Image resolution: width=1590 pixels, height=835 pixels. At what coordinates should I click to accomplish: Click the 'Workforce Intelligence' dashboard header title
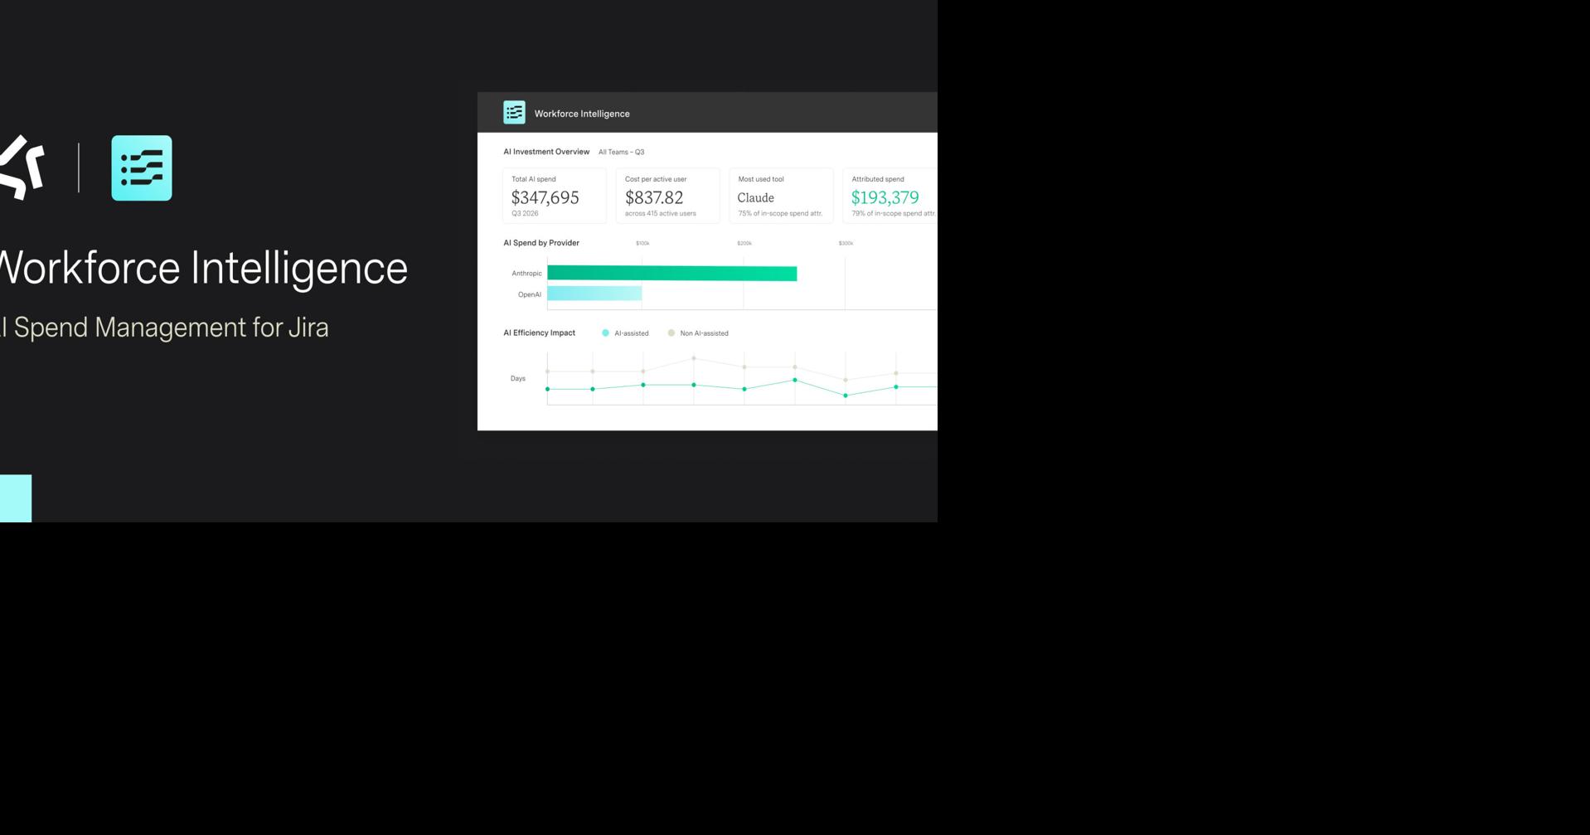pos(582,114)
